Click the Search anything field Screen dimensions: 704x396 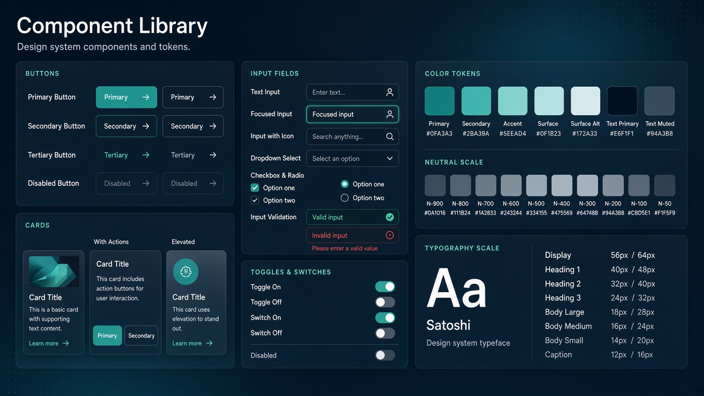point(353,136)
